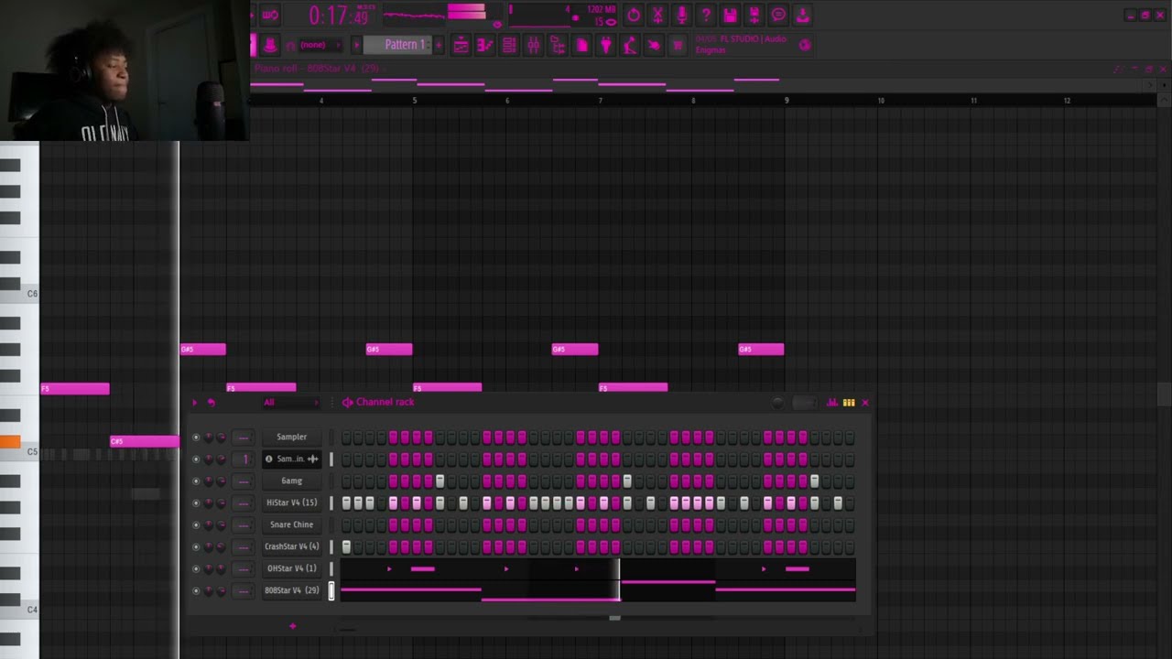This screenshot has height=659, width=1172.
Task: Click the C5 piano key label
Action: 32,452
